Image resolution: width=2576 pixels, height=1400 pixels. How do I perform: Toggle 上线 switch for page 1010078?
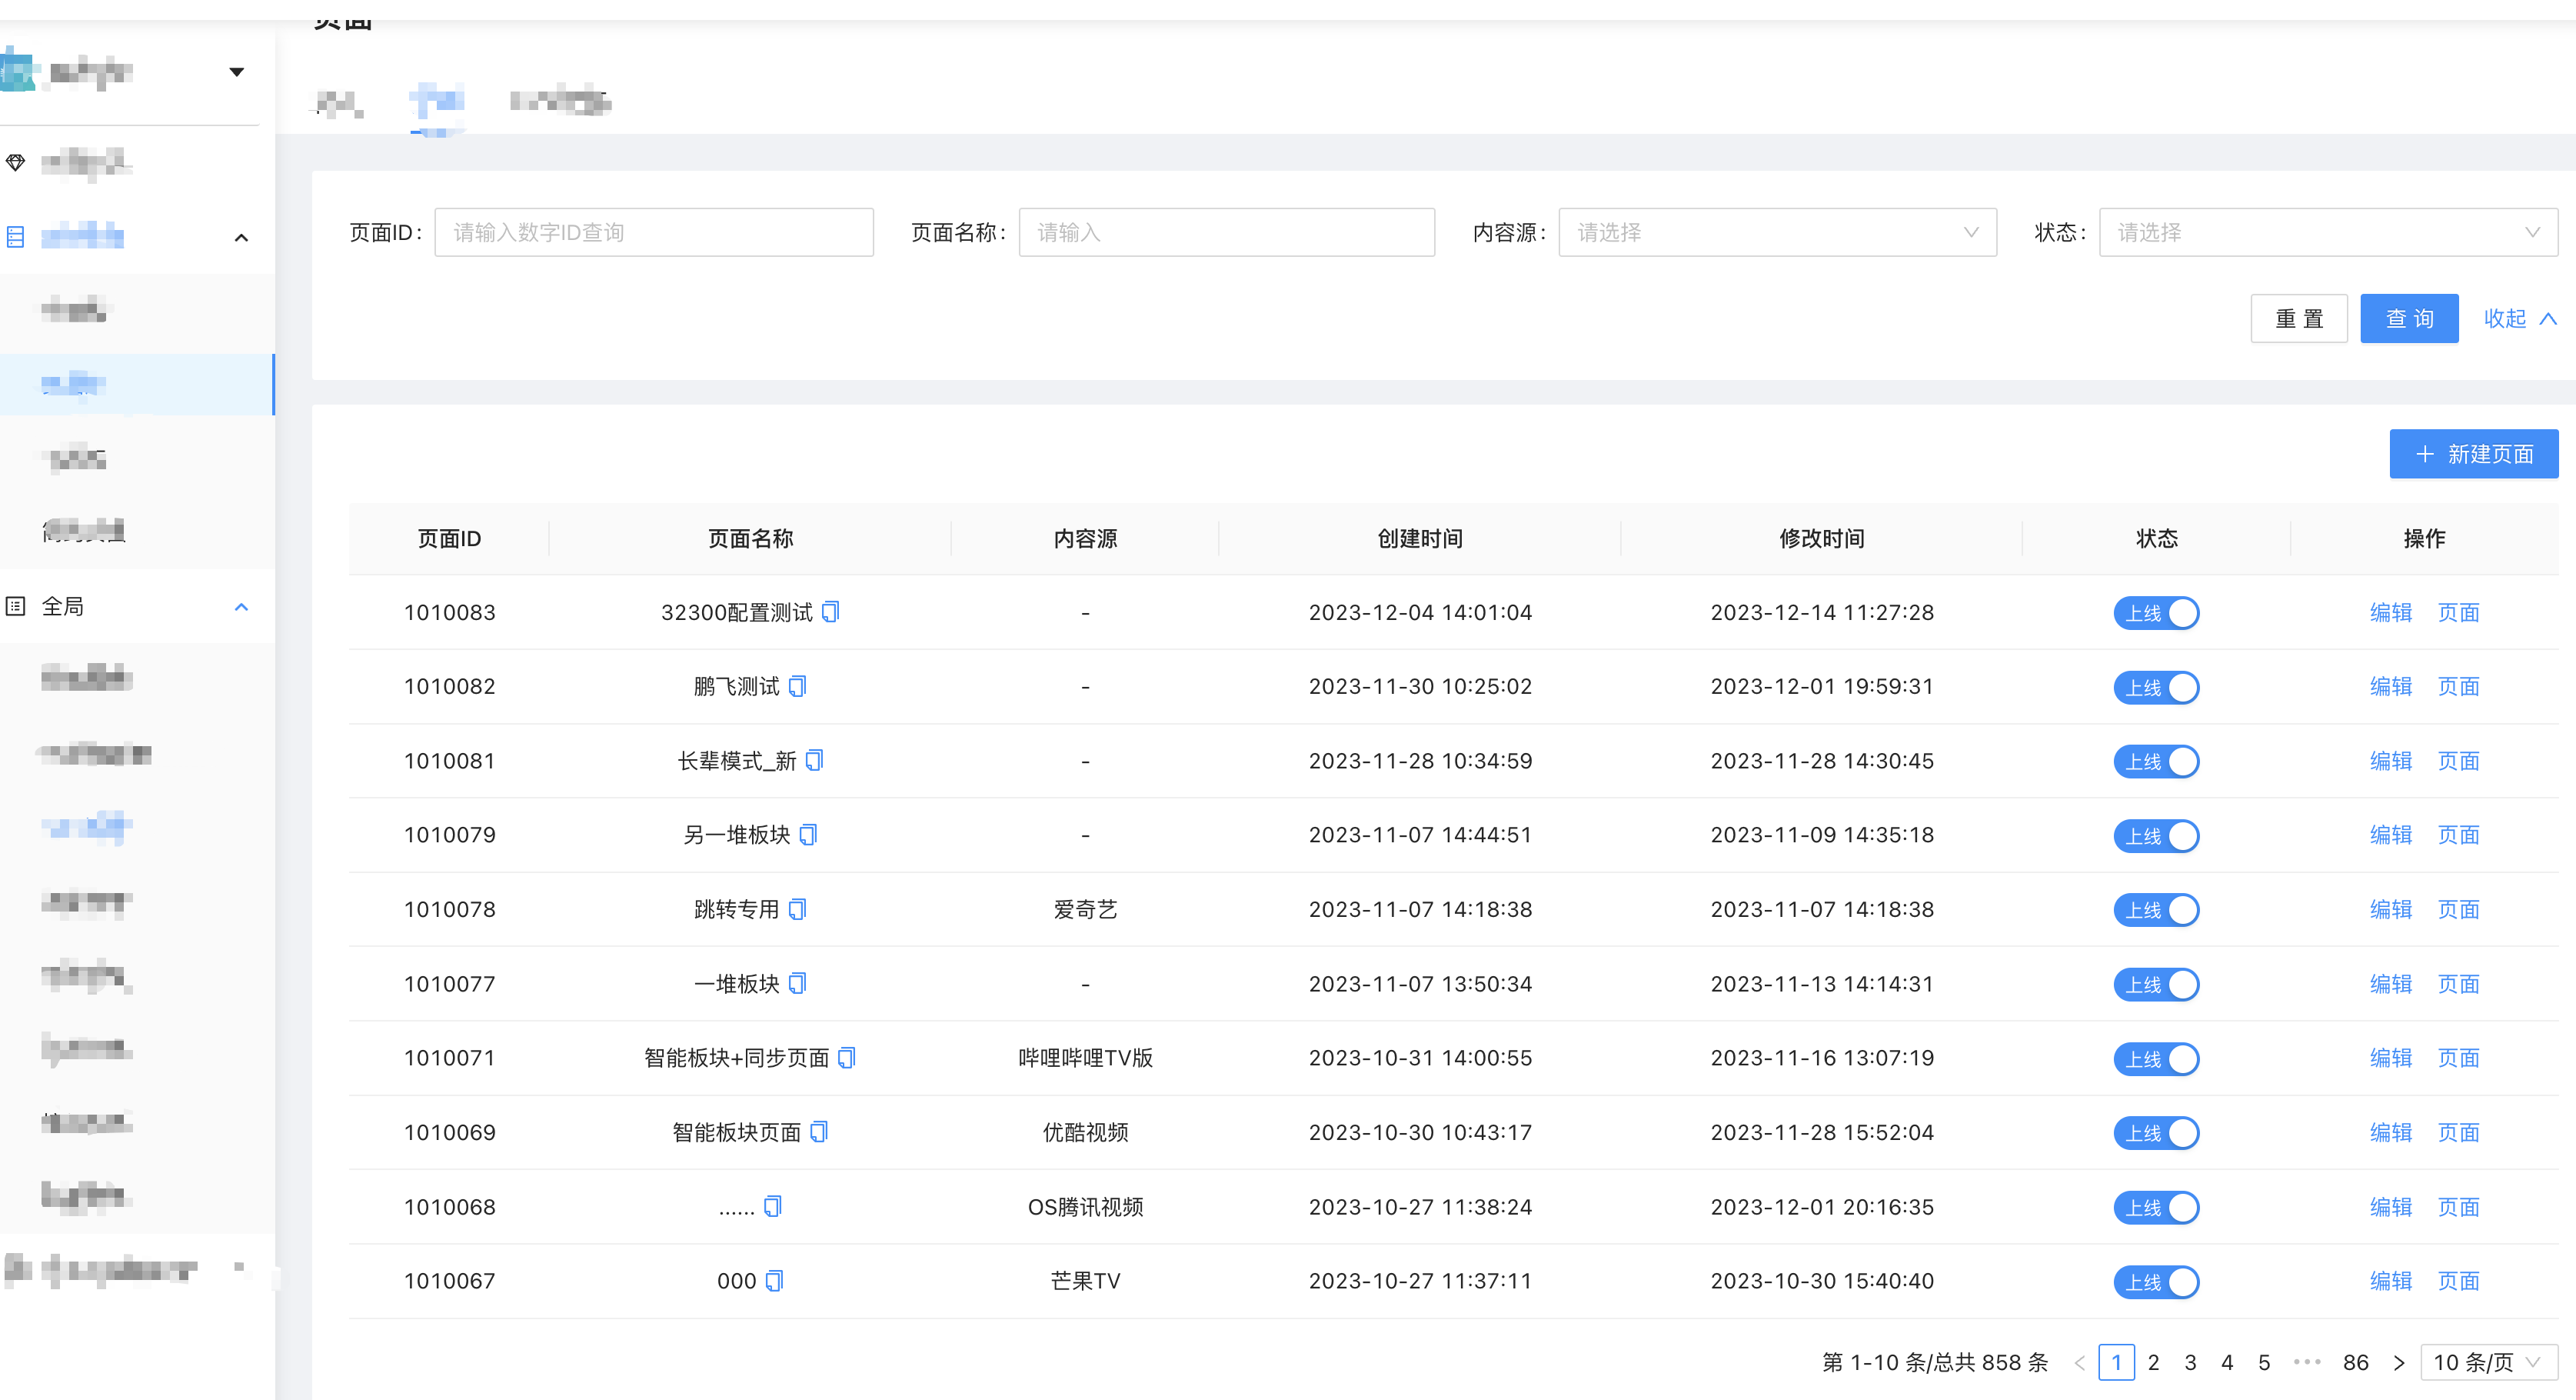tap(2156, 910)
